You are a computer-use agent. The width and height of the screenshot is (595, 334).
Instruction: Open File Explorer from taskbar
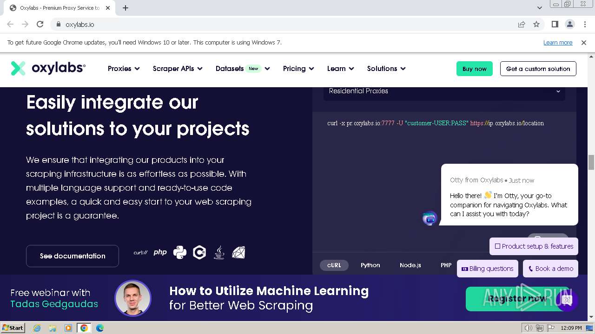[53, 328]
